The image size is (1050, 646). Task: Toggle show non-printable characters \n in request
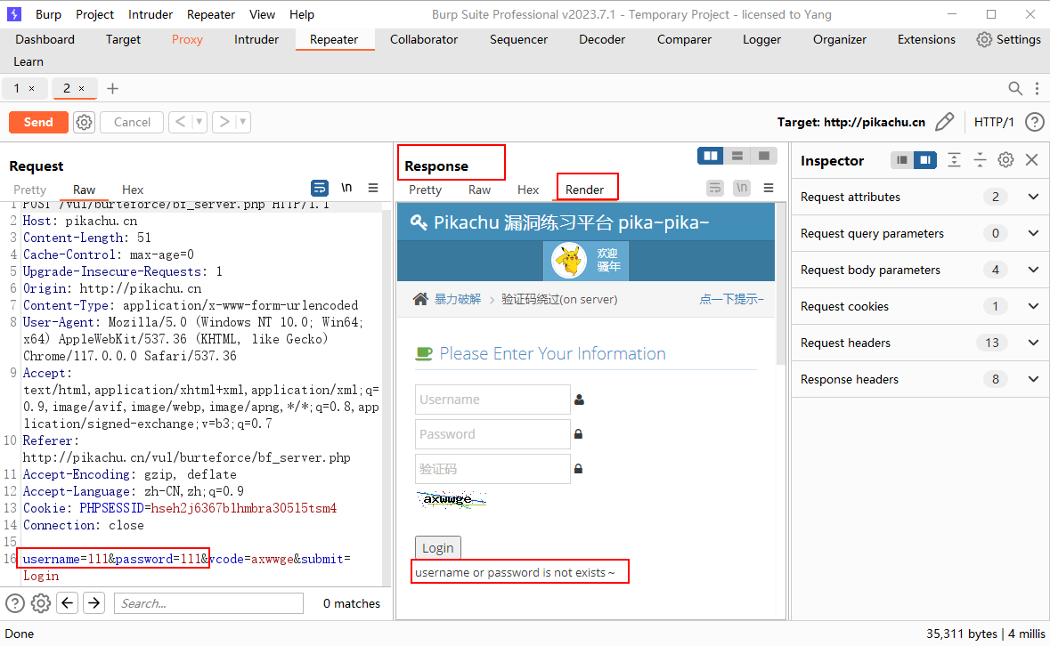coord(346,188)
